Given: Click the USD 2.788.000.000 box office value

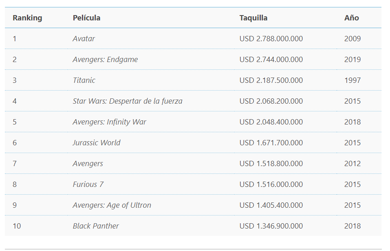Looking at the screenshot, I should pyautogui.click(x=271, y=39).
